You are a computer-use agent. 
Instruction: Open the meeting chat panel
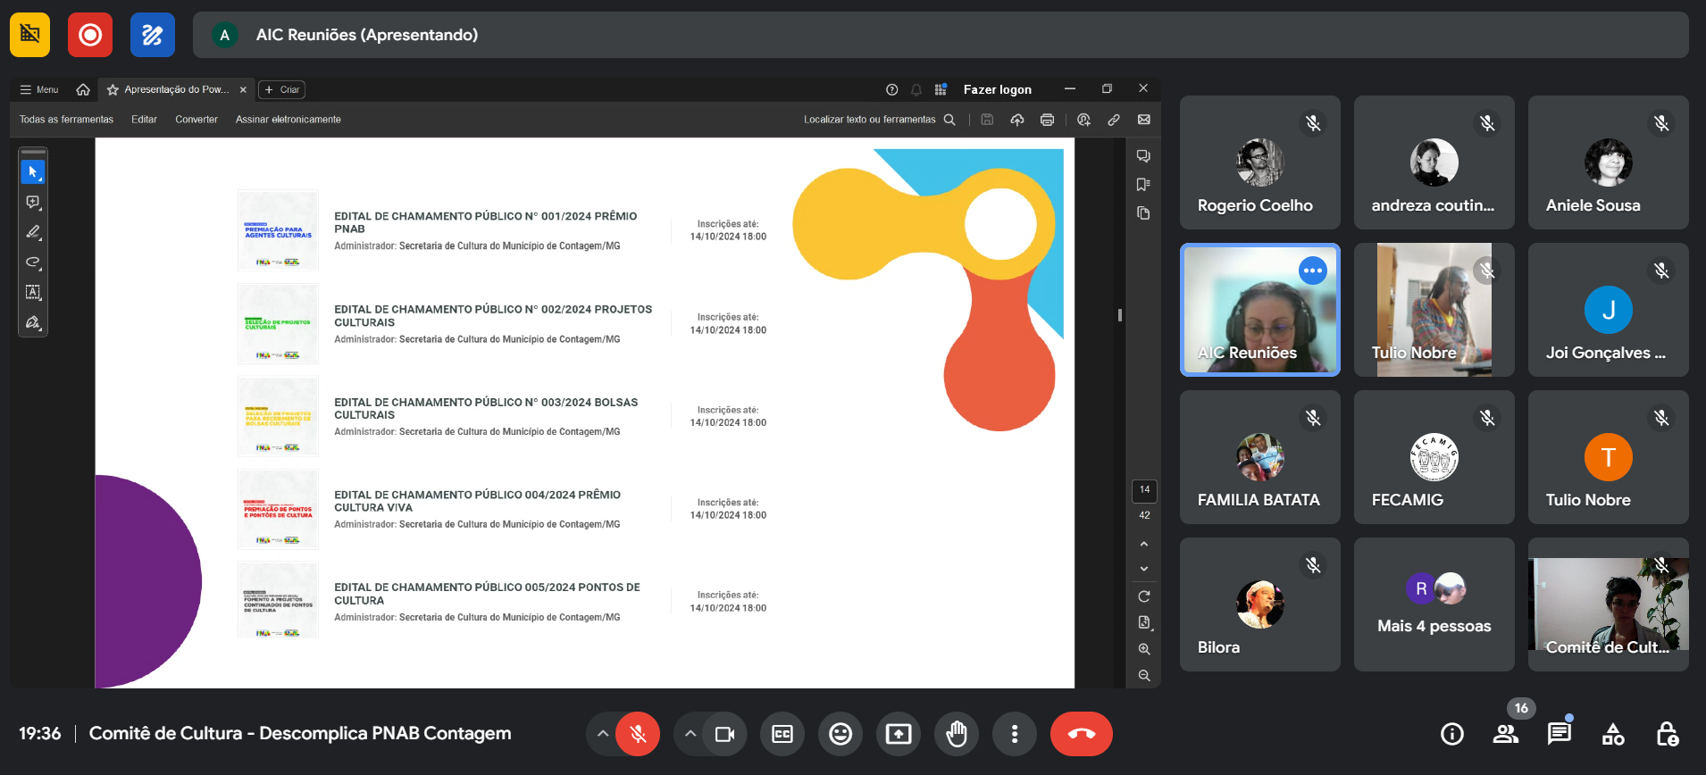(x=1559, y=734)
